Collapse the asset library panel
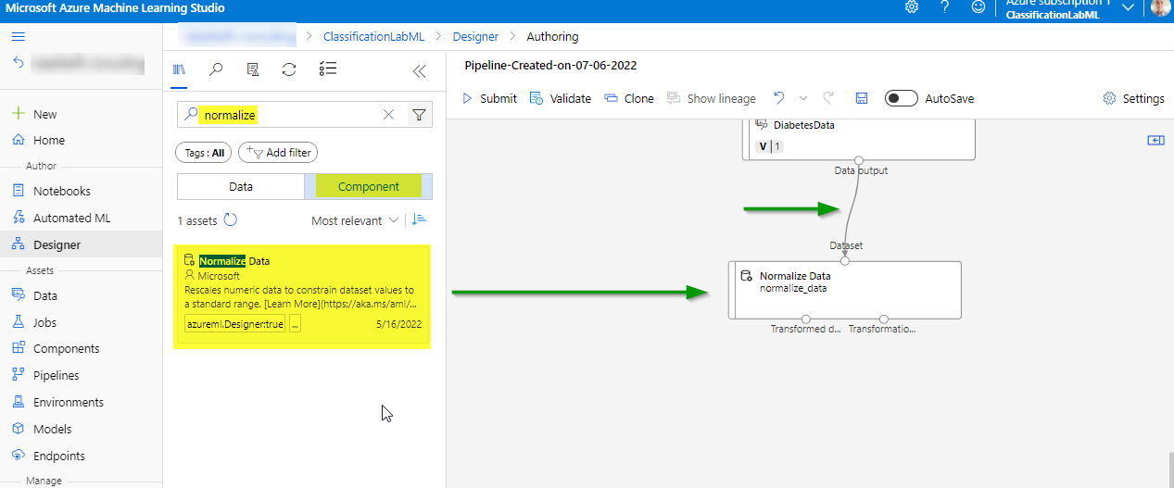Image resolution: width=1174 pixels, height=488 pixels. 419,69
